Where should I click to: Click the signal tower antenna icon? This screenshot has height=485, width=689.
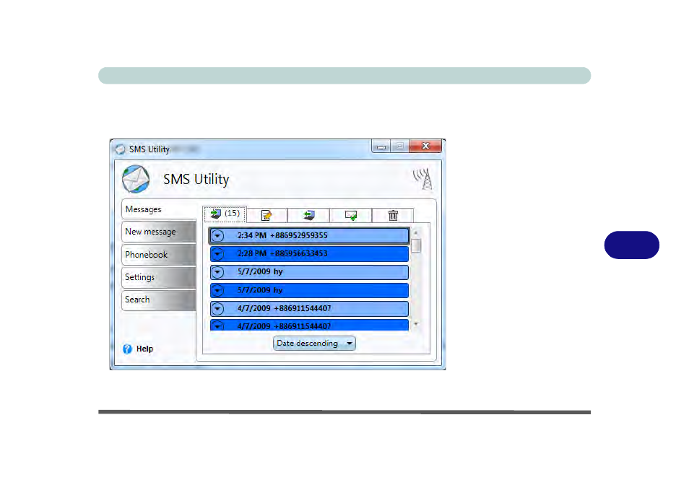tap(422, 179)
